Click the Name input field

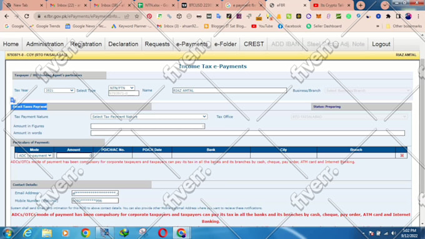(x=229, y=90)
